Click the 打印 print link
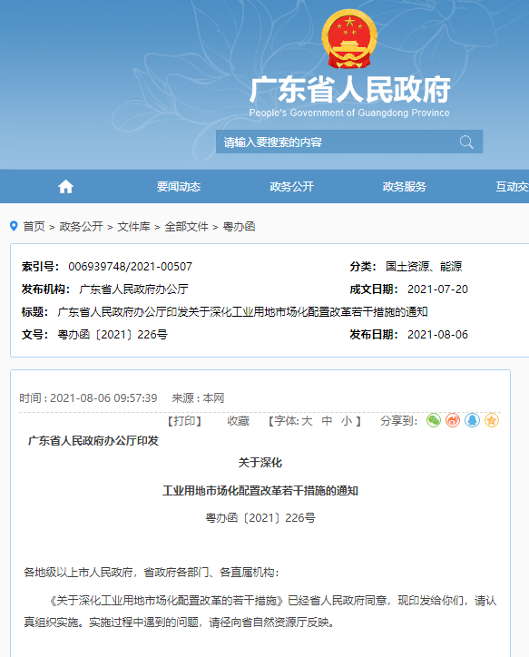 pyautogui.click(x=185, y=421)
